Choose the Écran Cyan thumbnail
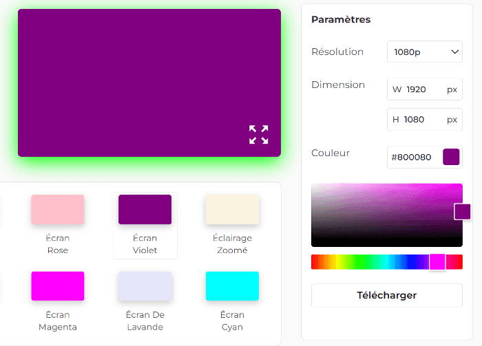Image resolution: width=482 pixels, height=346 pixels. (x=232, y=286)
